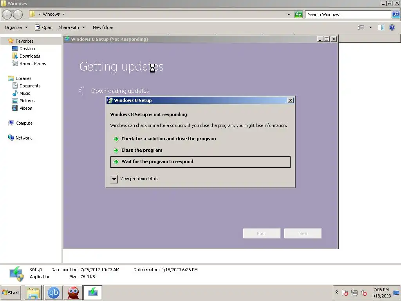Click the Date created value in details pane
Viewport: 401px width, 301px height.
(179, 270)
